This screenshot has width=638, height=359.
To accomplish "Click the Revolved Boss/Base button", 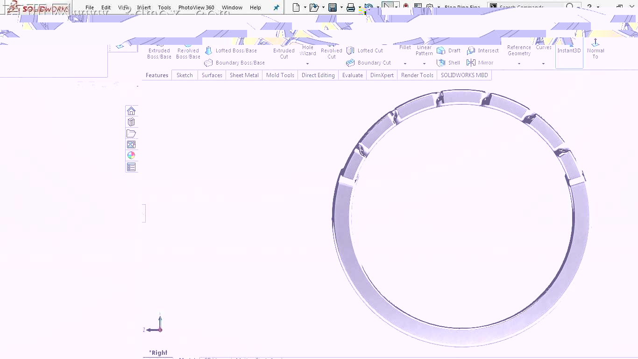I will coord(188,52).
